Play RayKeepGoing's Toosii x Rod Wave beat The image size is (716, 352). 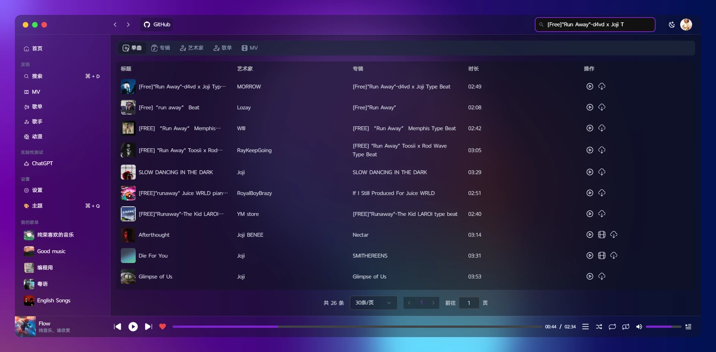(x=590, y=150)
